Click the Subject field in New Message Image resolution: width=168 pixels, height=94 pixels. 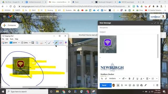pyautogui.click(x=129, y=32)
